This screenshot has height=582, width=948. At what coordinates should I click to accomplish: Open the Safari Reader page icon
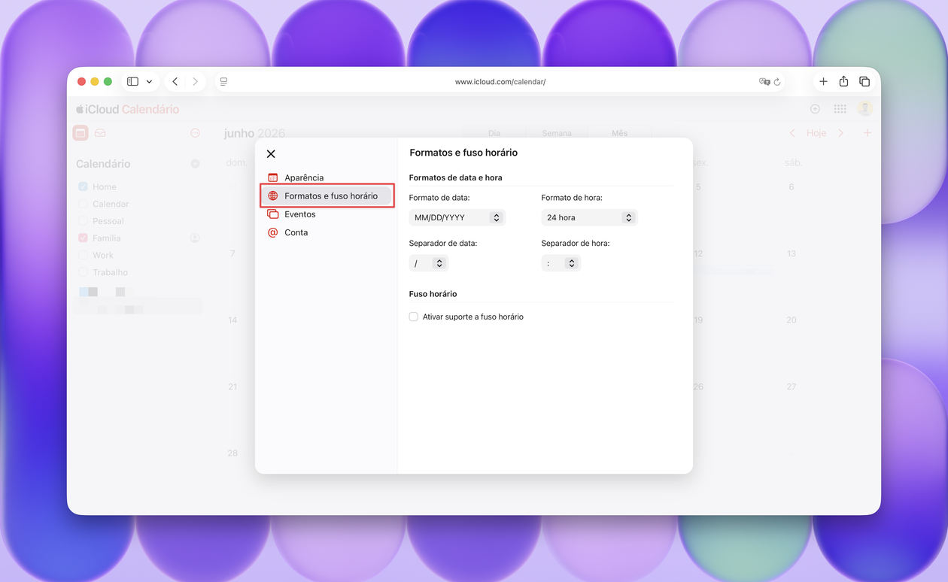pyautogui.click(x=223, y=81)
